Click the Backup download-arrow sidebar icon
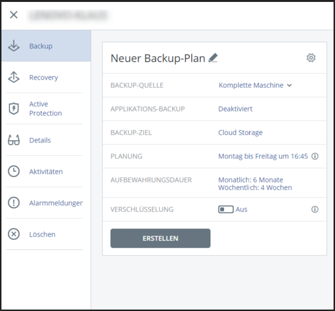The width and height of the screenshot is (335, 311). (14, 46)
